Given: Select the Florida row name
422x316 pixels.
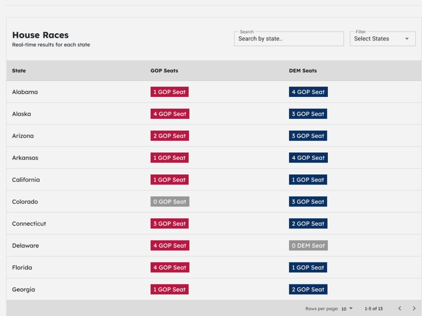Looking at the screenshot, I should click(x=22, y=268).
